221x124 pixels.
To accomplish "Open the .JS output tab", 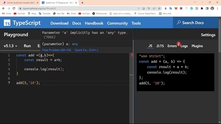I will click(x=150, y=46).
